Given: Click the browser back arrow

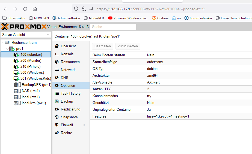Looking at the screenshot, I should coord(5,9).
